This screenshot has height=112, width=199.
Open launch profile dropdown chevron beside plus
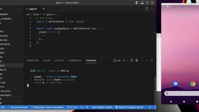point(127,61)
